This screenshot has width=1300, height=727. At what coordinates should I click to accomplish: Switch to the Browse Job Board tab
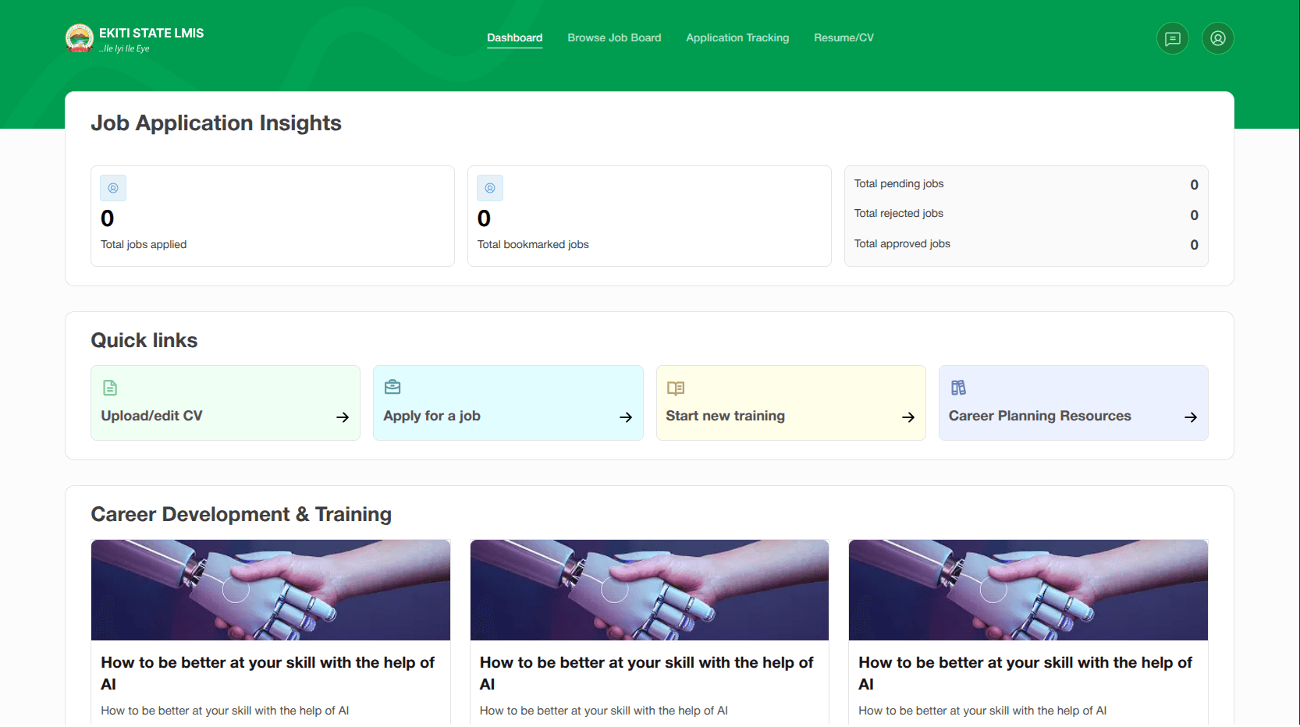614,37
